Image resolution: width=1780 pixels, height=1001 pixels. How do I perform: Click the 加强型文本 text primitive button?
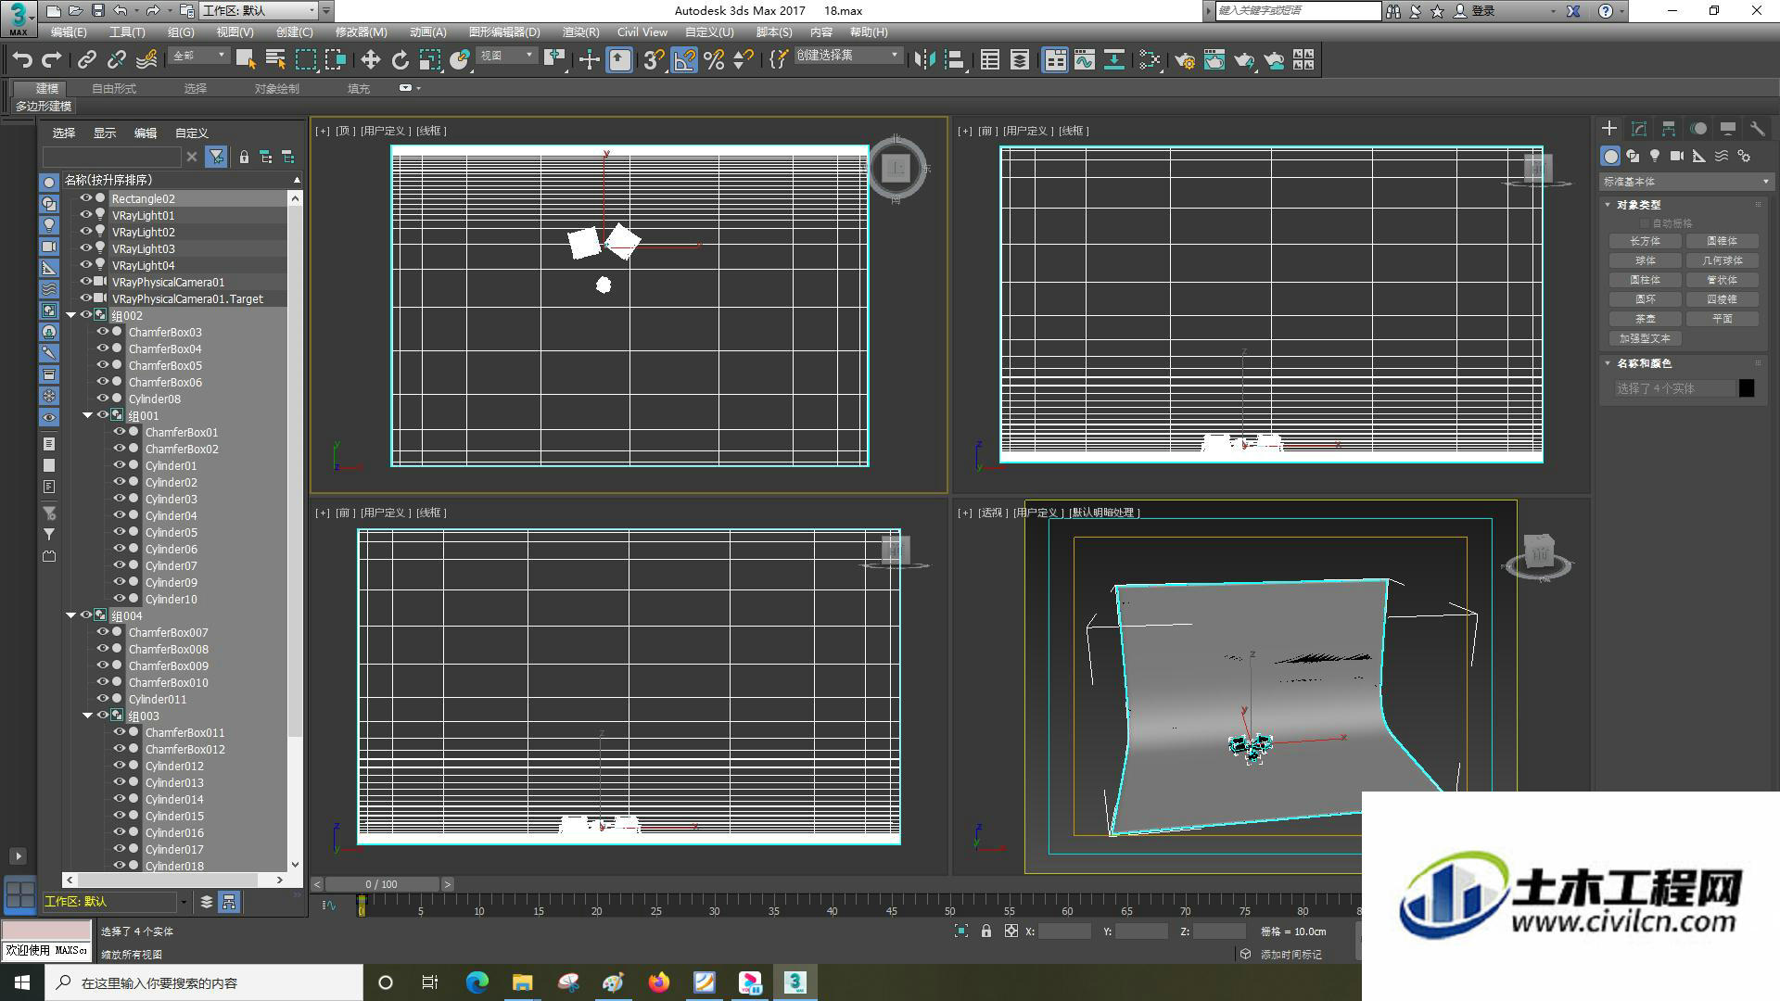[x=1646, y=338]
